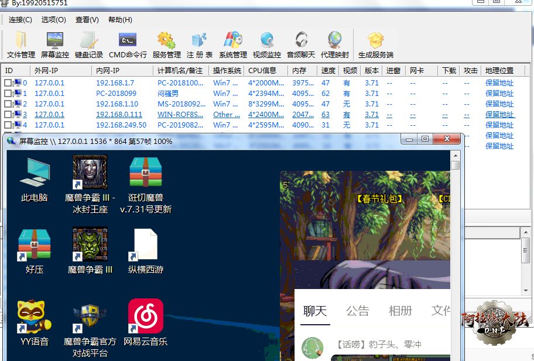
Task: Open the 文件管理 file manager tool
Action: tap(21, 45)
